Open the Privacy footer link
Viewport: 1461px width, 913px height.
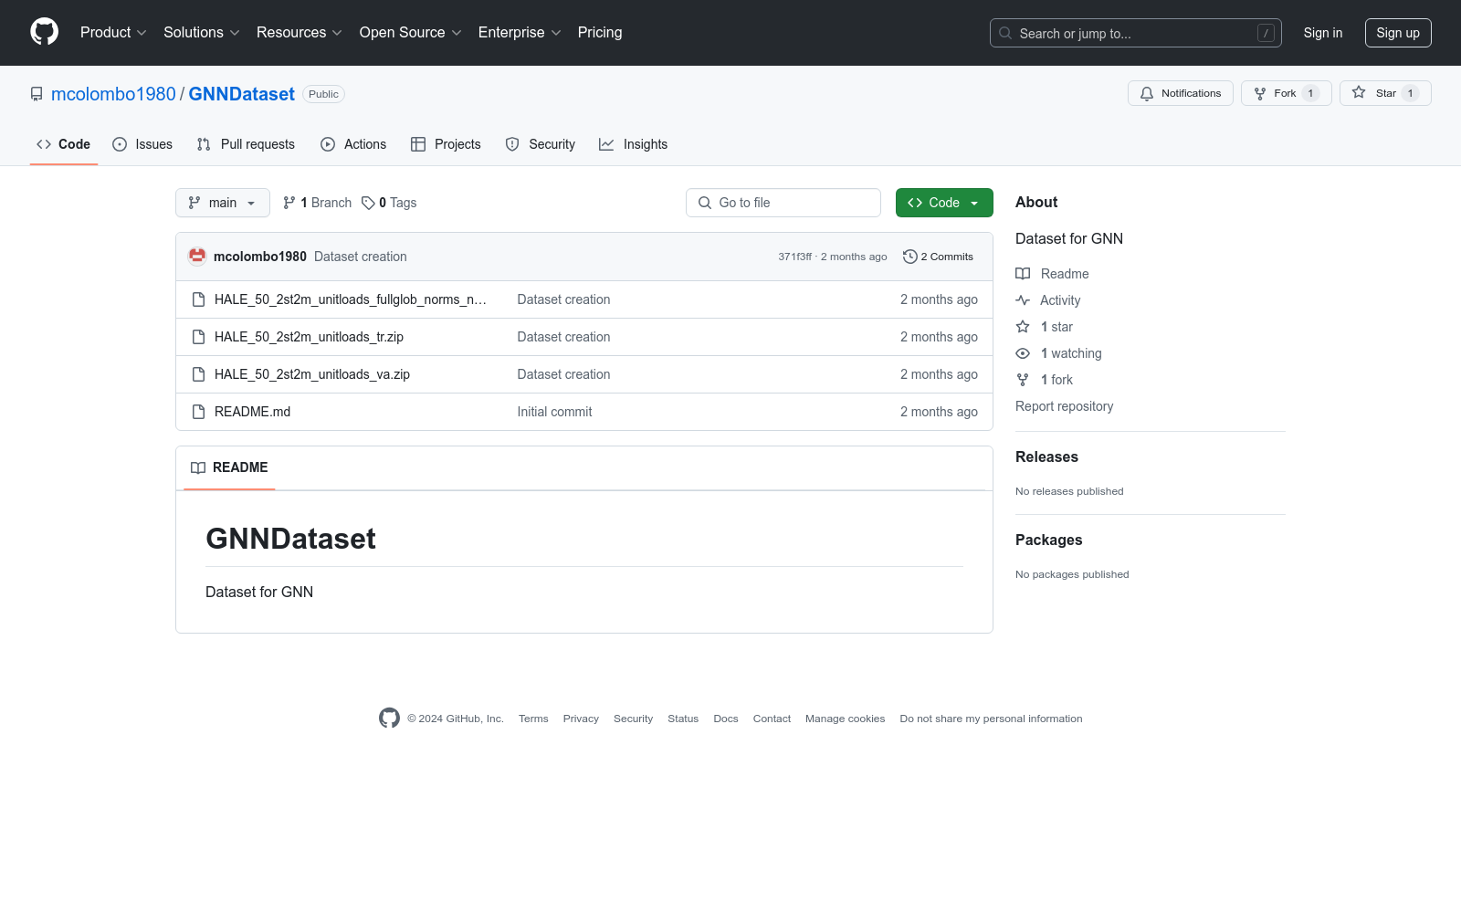(x=581, y=719)
